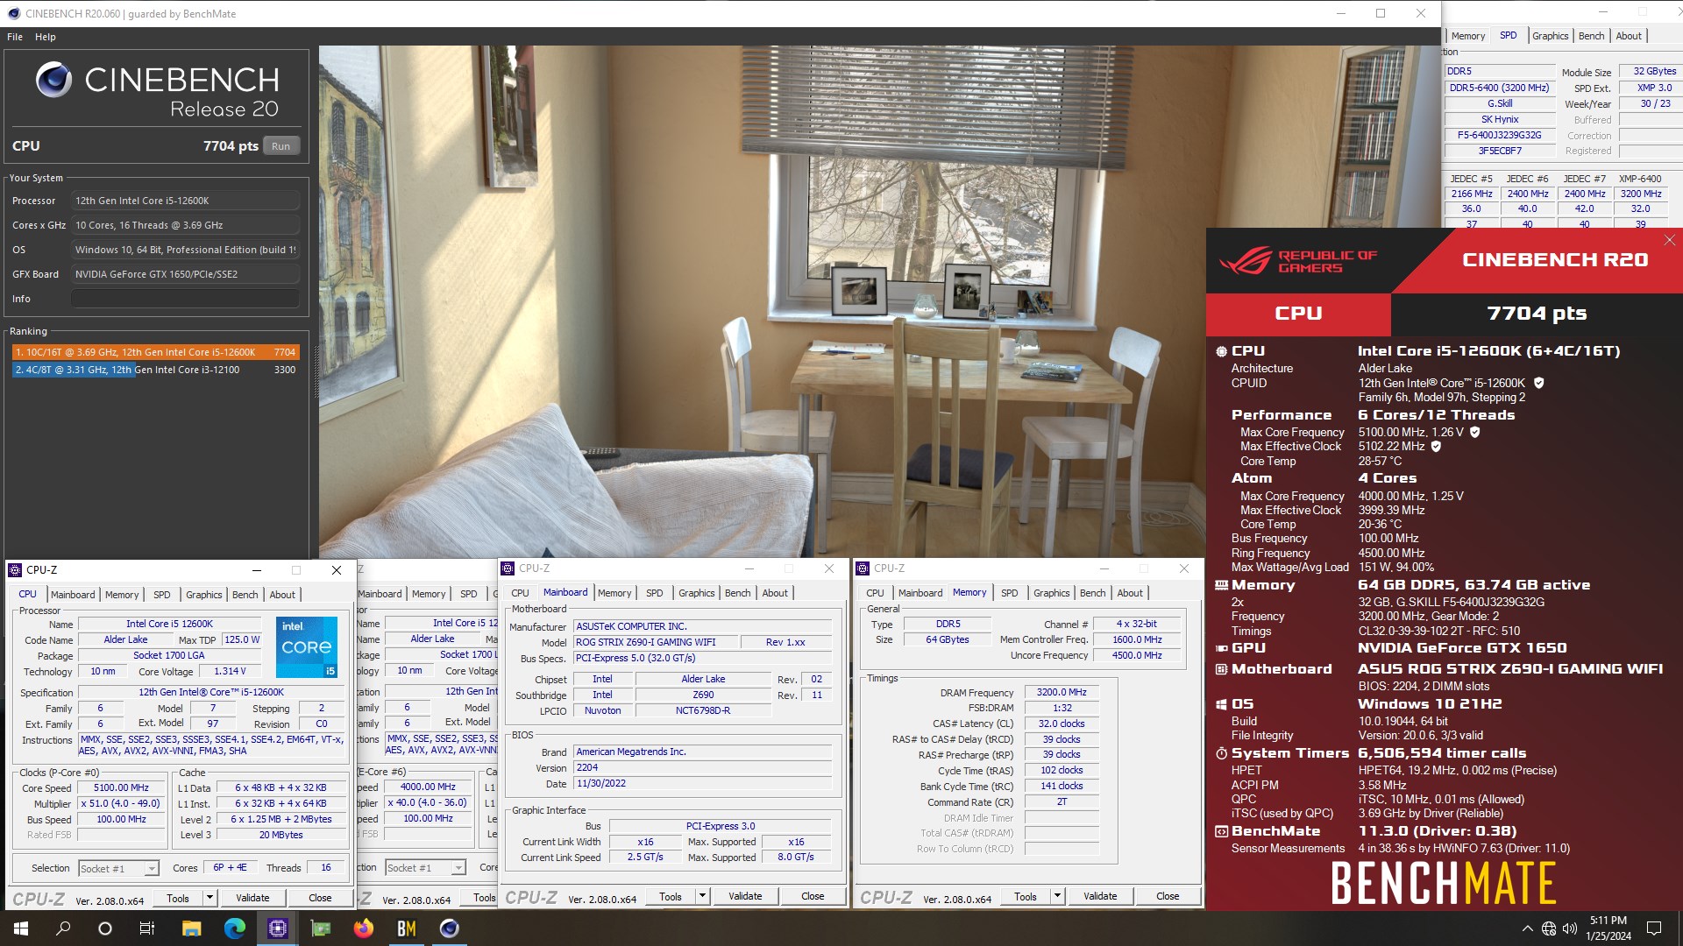Click Close button in the Mainboard CPU-Z window
Viewport: 1683px width, 946px height.
coord(813,896)
